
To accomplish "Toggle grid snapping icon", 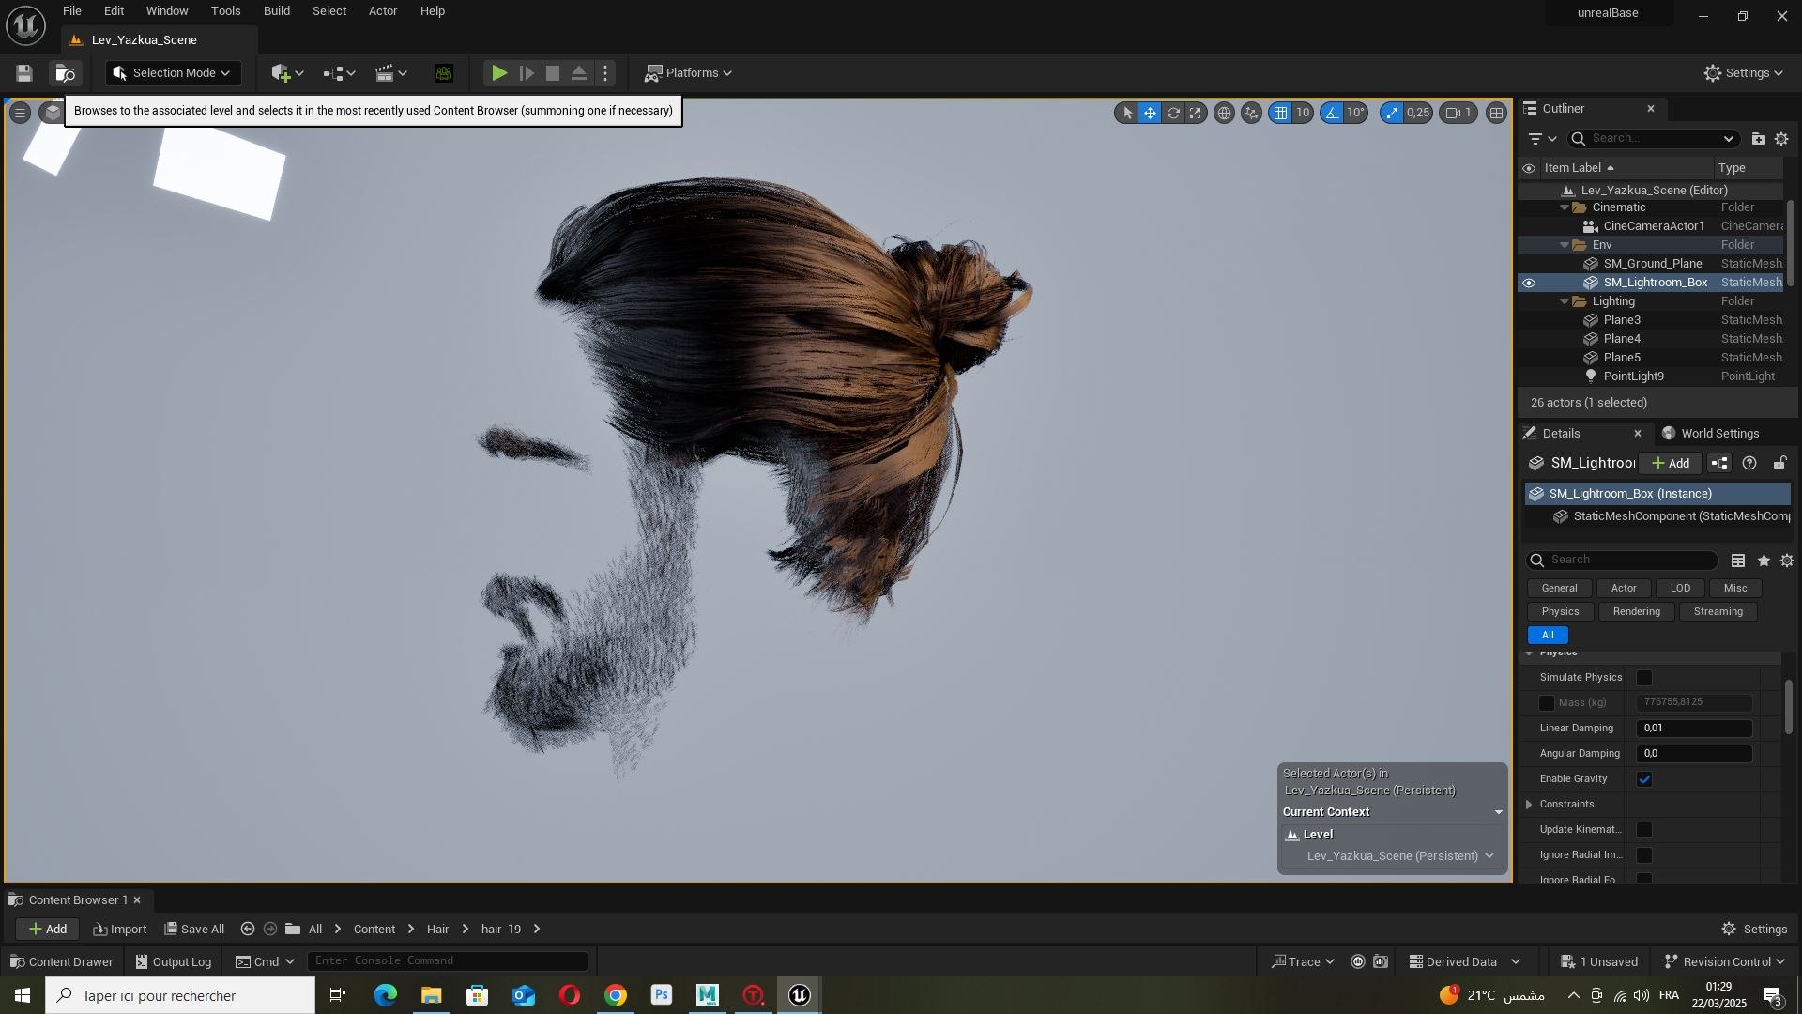I will (1280, 113).
